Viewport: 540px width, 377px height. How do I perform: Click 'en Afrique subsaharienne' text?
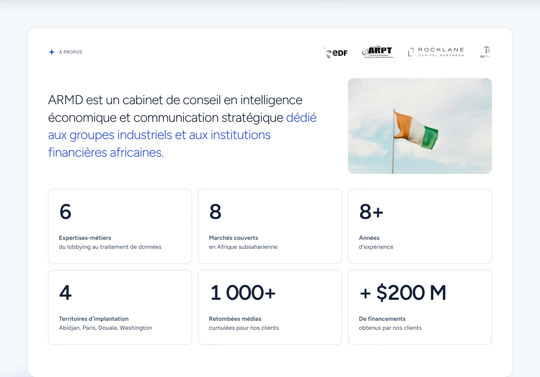pos(243,247)
